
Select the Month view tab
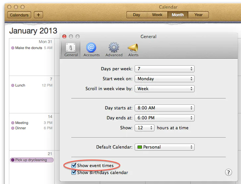pyautogui.click(x=178, y=15)
